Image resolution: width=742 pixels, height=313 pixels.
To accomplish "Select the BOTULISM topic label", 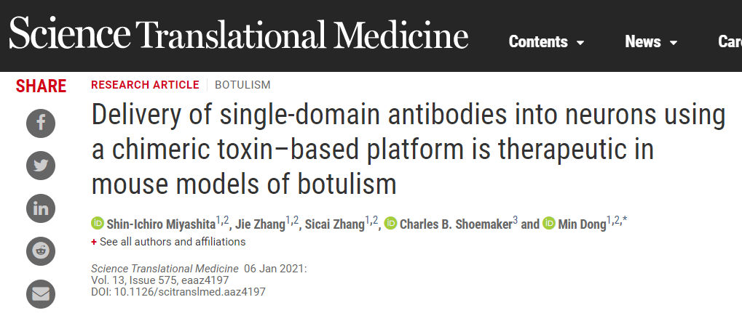I will tap(242, 85).
